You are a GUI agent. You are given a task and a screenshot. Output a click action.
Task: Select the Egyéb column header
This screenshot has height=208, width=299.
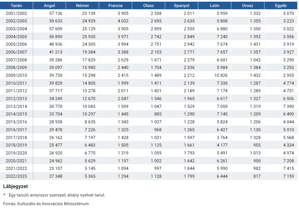coord(280,6)
